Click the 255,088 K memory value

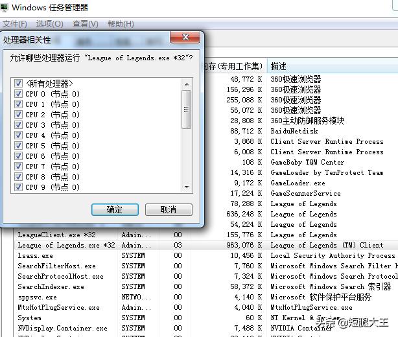click(244, 100)
